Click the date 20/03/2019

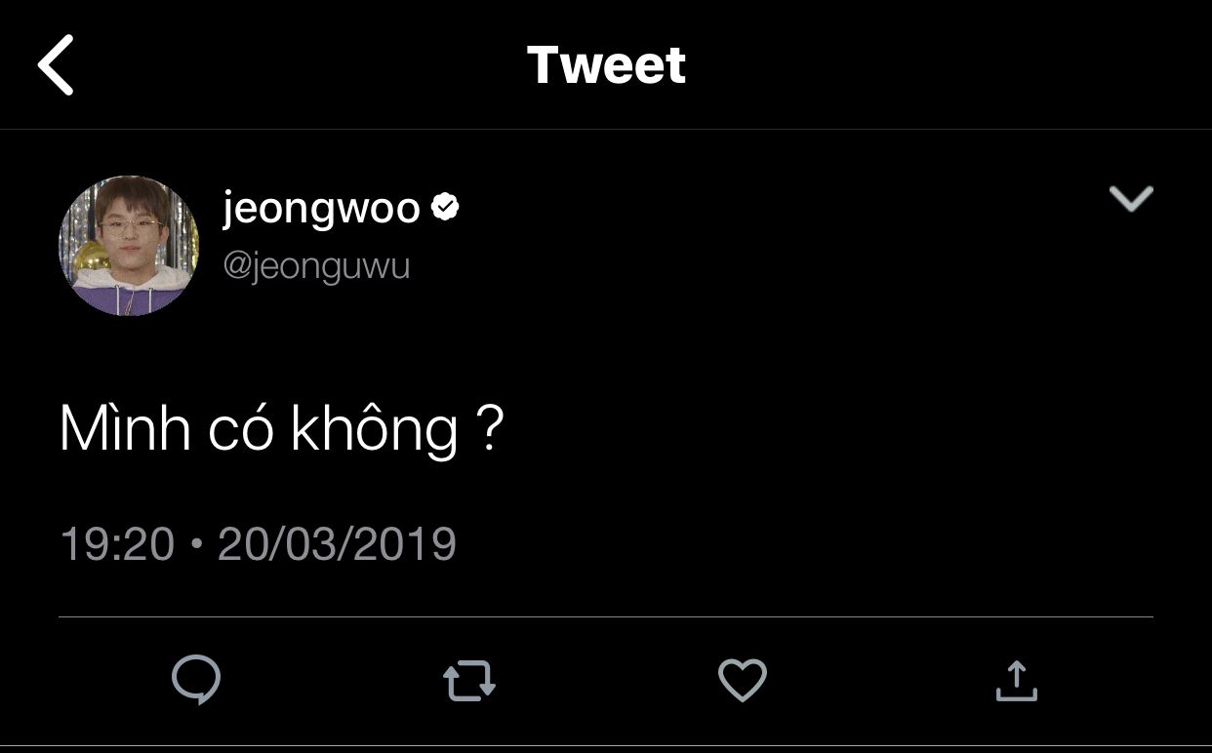point(337,543)
